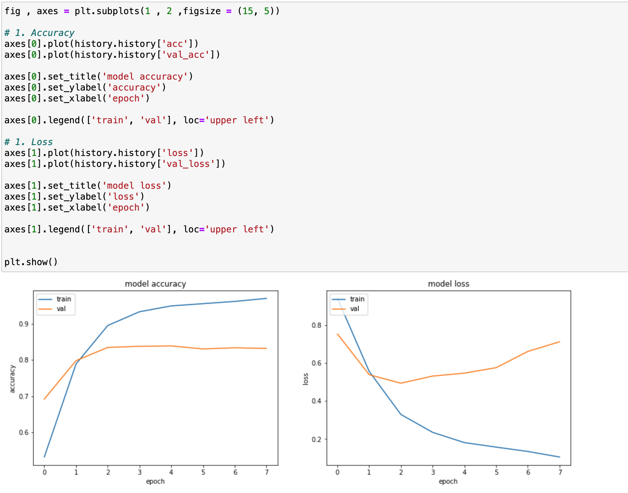Click blue train legend line in accuracy plot
The height and width of the screenshot is (493, 628).
pos(45,299)
